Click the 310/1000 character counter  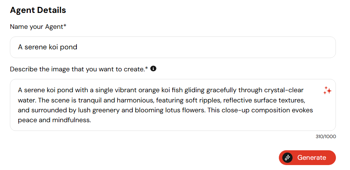pos(326,136)
